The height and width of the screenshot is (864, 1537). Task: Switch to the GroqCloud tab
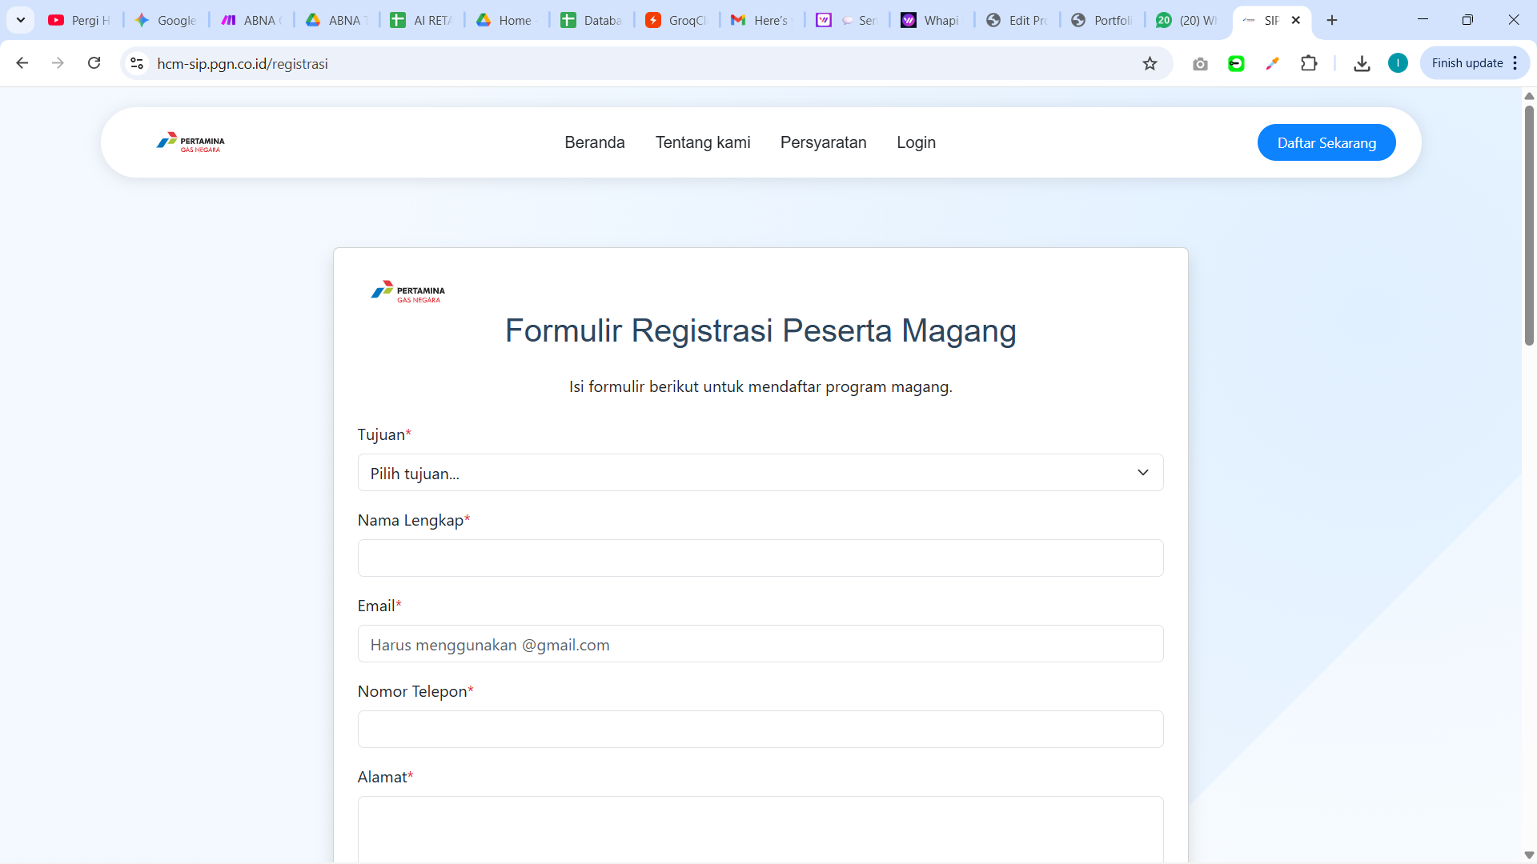tap(677, 20)
